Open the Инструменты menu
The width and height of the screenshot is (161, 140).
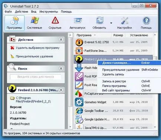click(49, 11)
